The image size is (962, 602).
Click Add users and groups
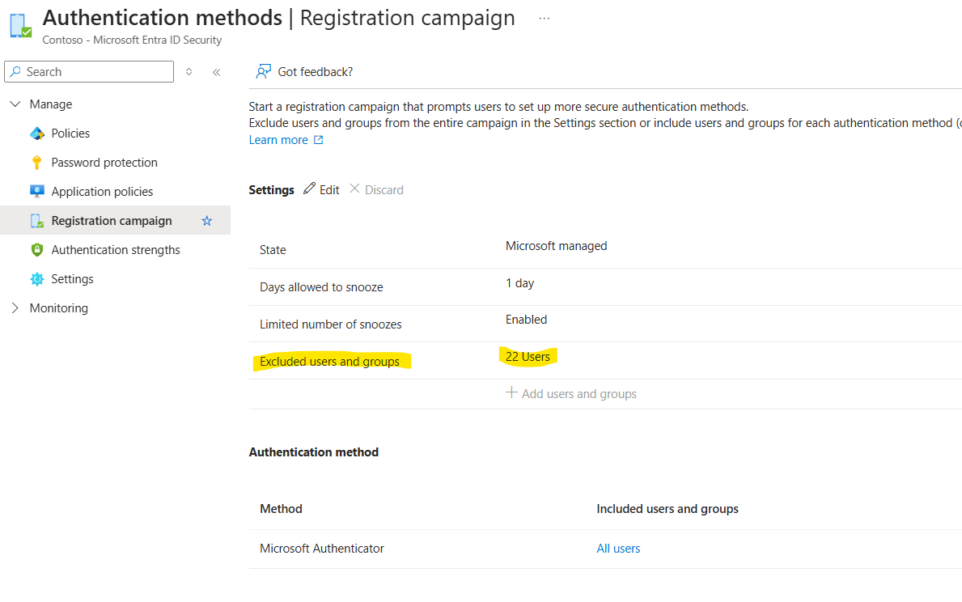tap(571, 393)
